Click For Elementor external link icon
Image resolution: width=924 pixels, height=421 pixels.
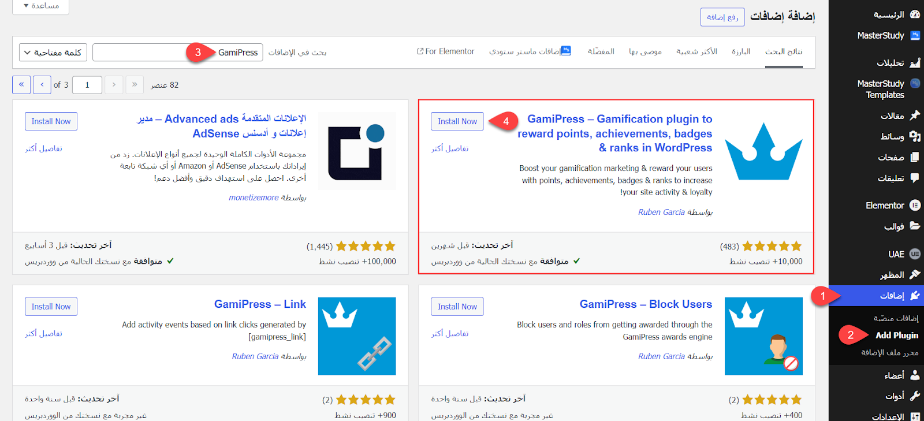[420, 51]
